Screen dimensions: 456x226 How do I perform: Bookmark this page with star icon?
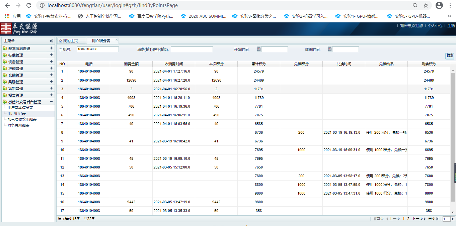click(426, 5)
